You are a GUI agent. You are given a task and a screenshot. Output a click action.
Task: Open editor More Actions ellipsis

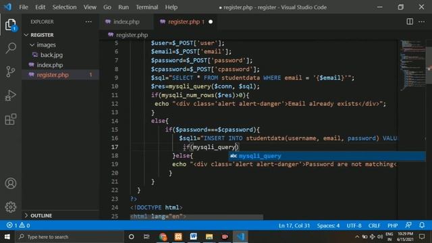[x=421, y=22]
